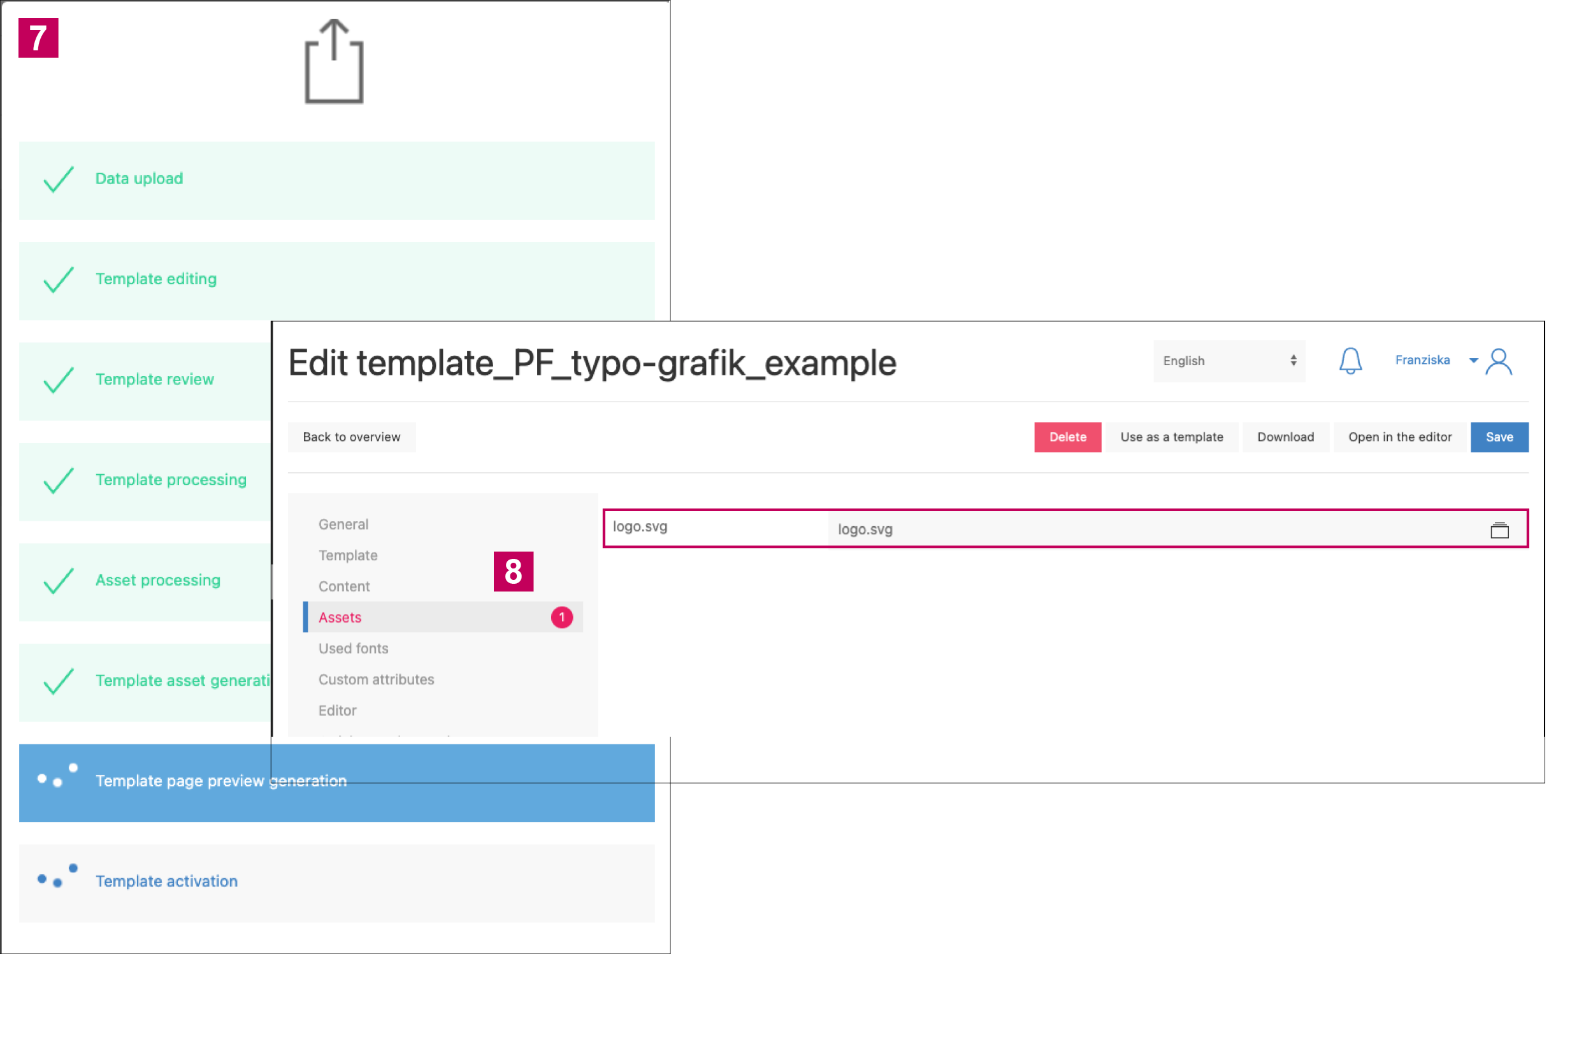Screen dimensions: 1593x1042
Task: Click Back to overview
Action: click(351, 437)
